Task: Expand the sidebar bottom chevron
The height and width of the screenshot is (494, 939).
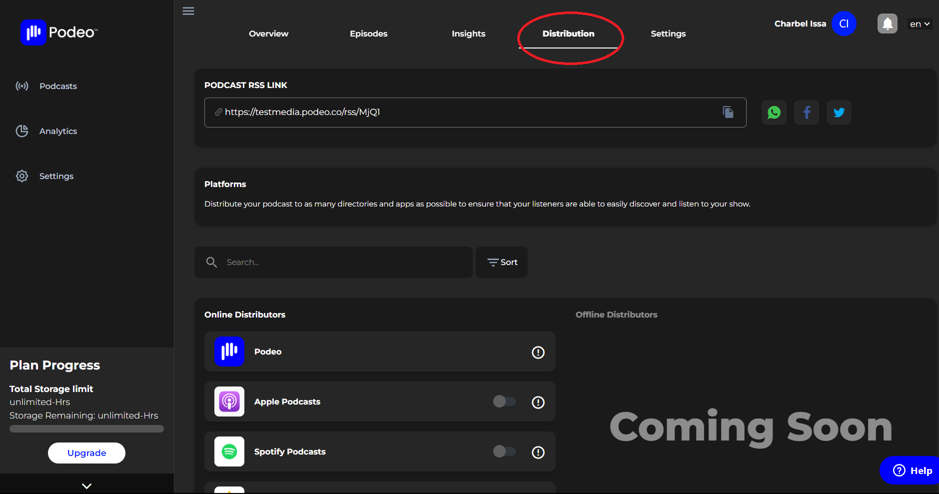Action: 86,485
